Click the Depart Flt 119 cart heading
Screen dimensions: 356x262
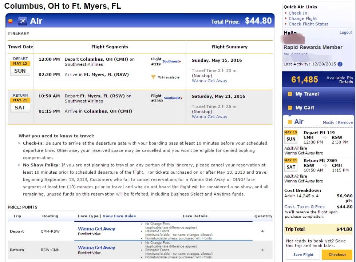pyautogui.click(x=319, y=133)
